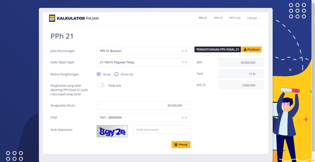The width and height of the screenshot is (315, 162).
Task: Click the Hitung calculate button
Action: [181, 145]
